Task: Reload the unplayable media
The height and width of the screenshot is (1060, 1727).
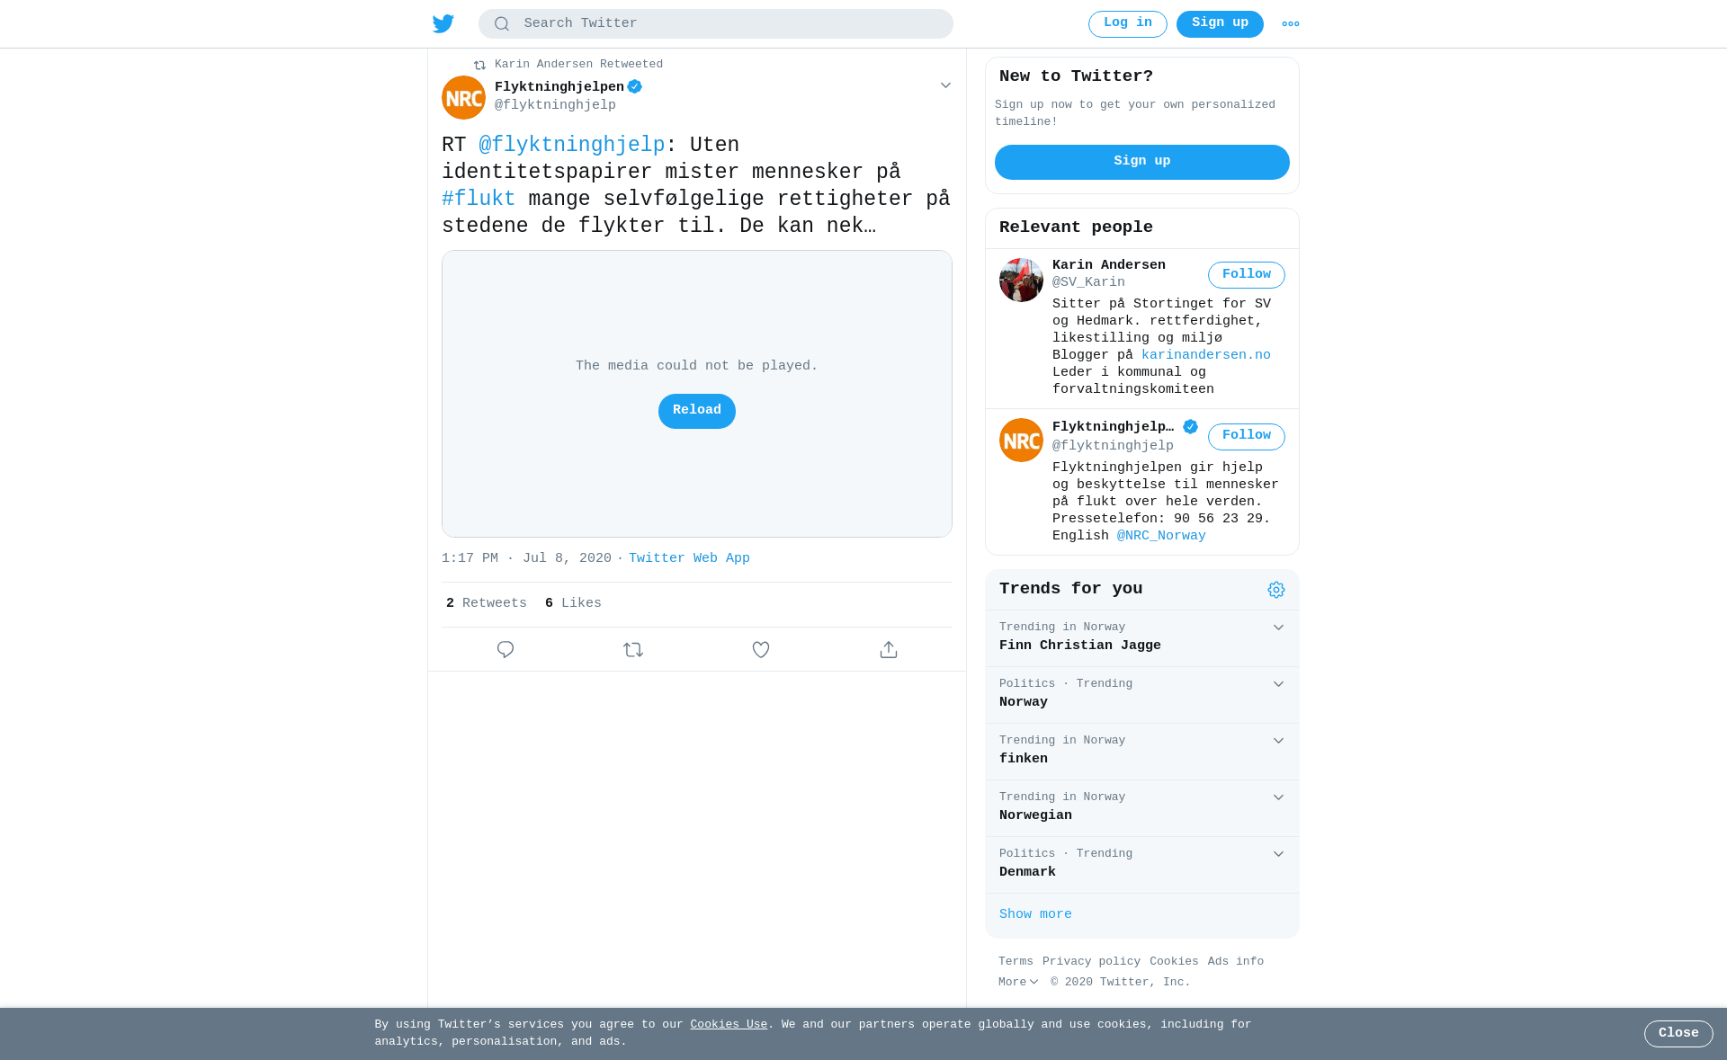Action: click(697, 411)
